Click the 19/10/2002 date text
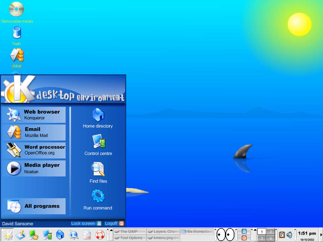Viewport: 323px width, 242px height. pos(307,239)
